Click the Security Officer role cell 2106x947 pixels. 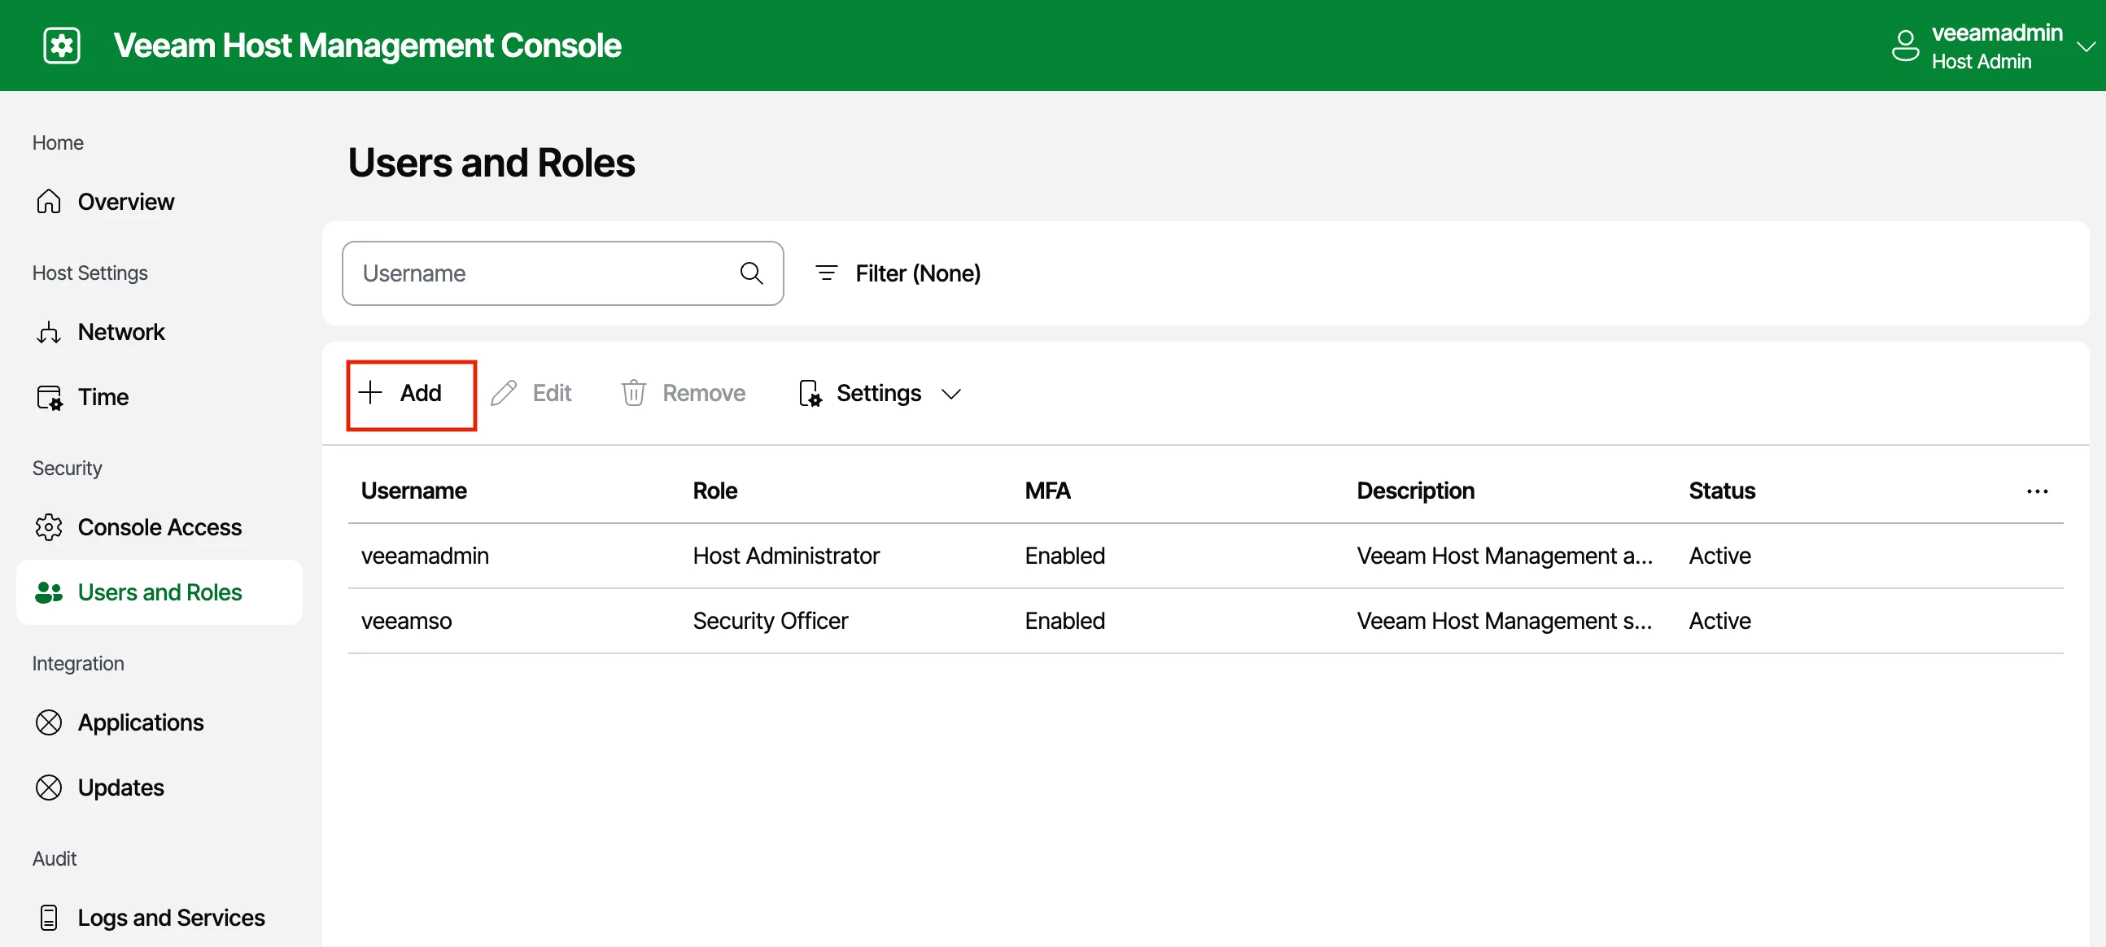(770, 621)
